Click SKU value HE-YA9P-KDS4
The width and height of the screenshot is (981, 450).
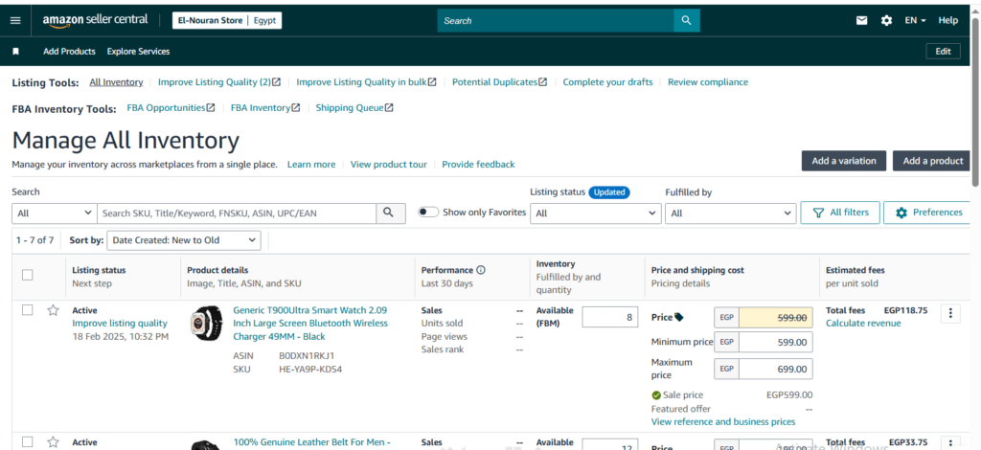pyautogui.click(x=310, y=369)
